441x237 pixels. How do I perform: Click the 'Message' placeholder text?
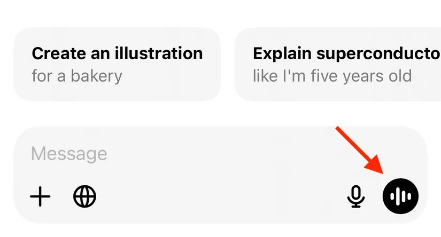click(x=69, y=154)
